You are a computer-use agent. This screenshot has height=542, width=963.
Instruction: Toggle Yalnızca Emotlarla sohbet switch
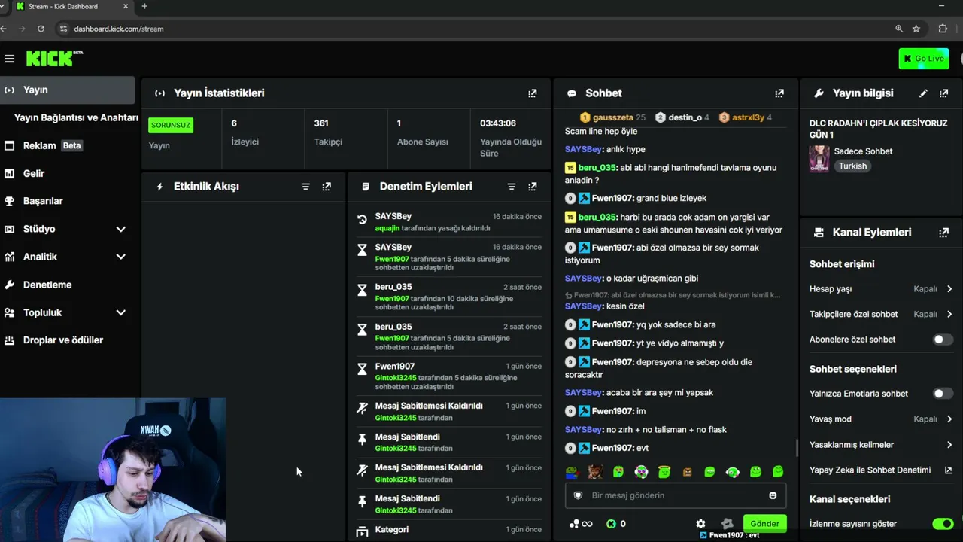(x=943, y=394)
